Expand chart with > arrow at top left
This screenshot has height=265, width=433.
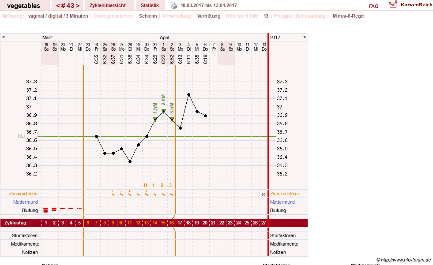(x=4, y=37)
